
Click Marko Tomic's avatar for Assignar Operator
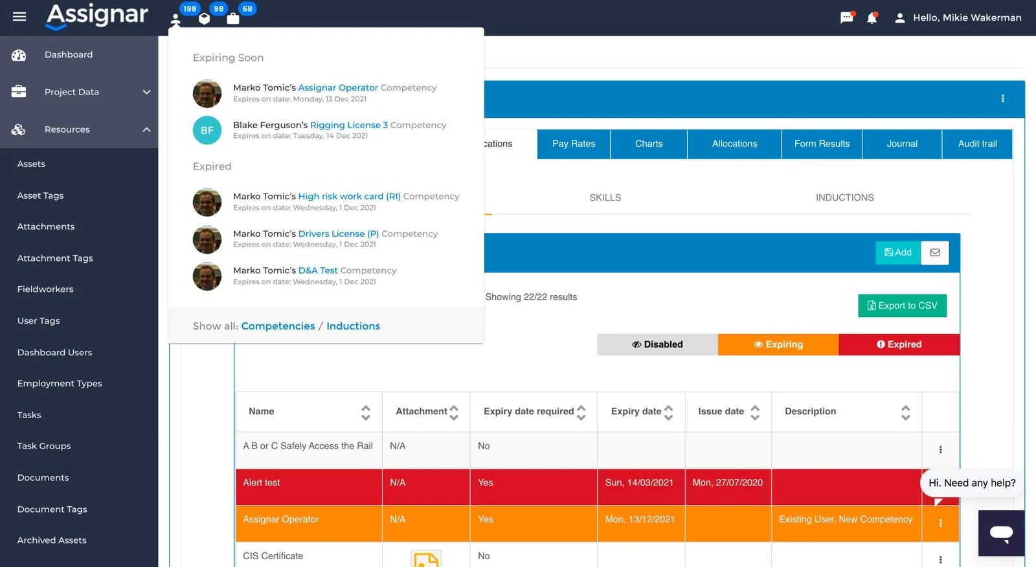[x=207, y=93]
